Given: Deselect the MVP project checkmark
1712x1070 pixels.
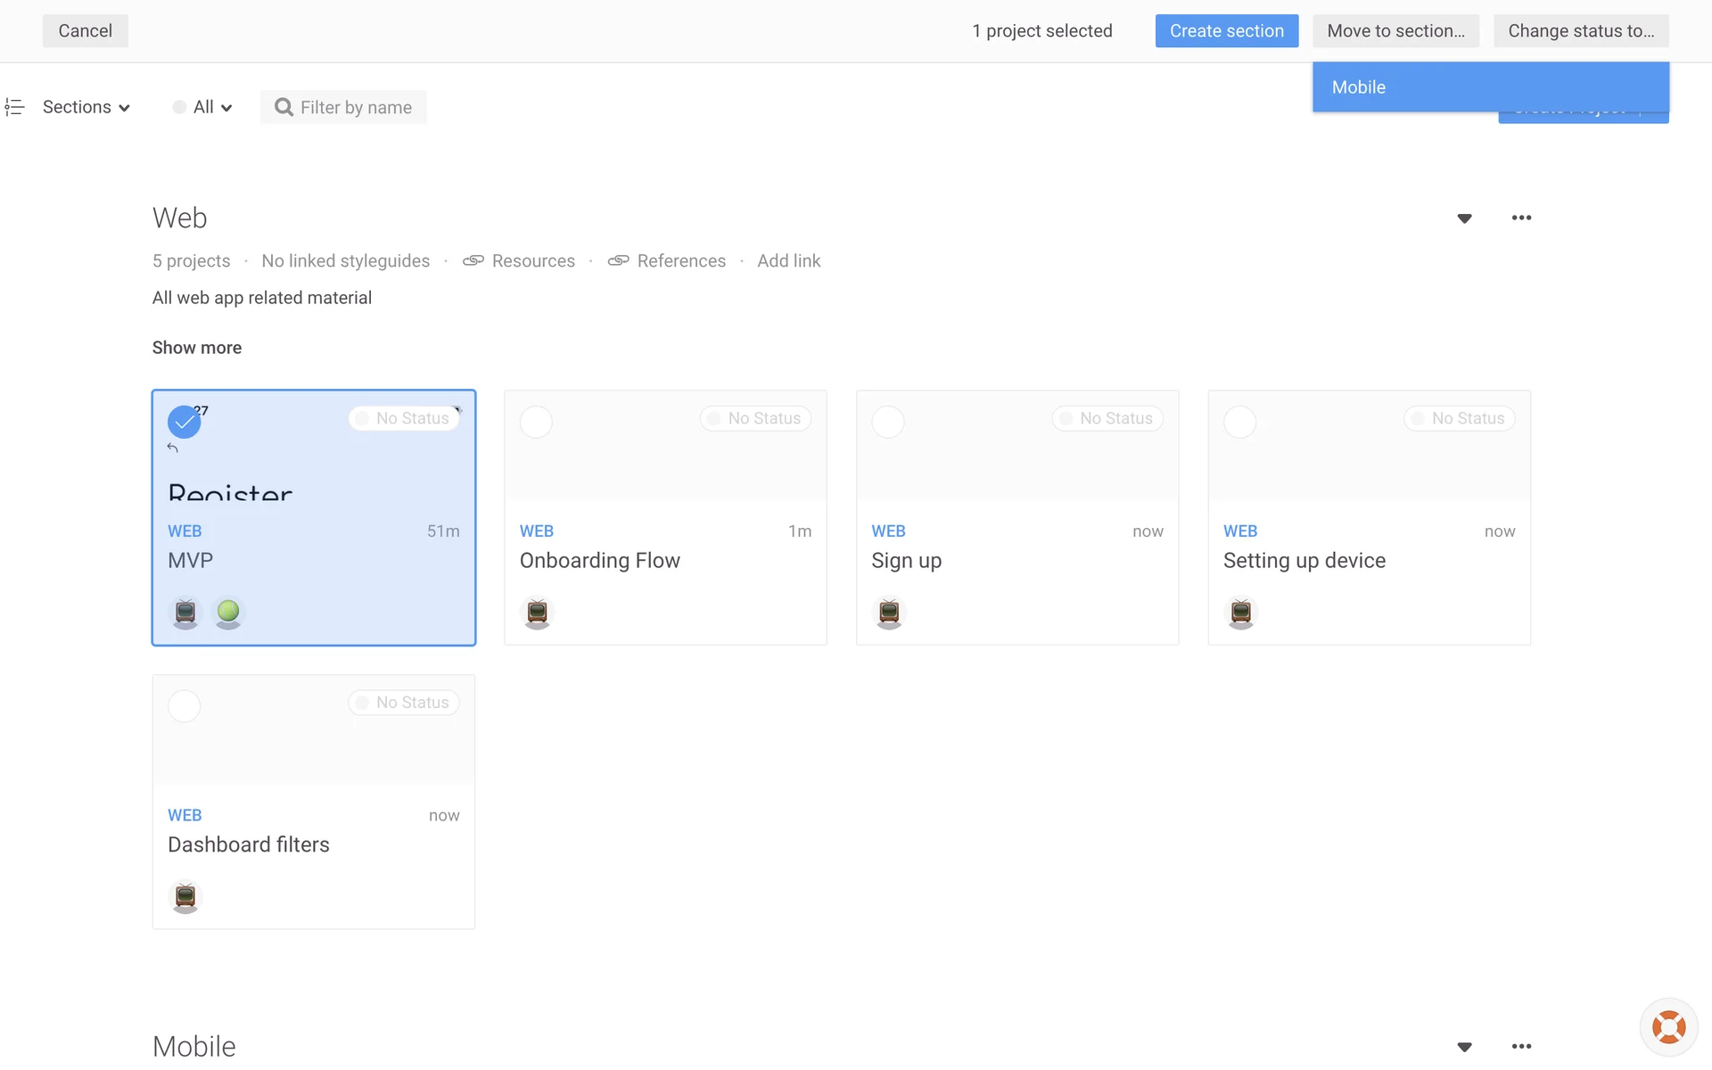Looking at the screenshot, I should point(185,422).
